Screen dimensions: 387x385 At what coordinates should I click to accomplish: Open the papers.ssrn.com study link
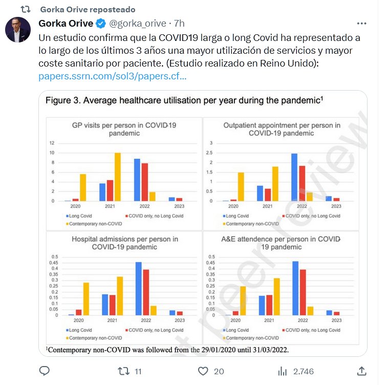[x=112, y=77]
